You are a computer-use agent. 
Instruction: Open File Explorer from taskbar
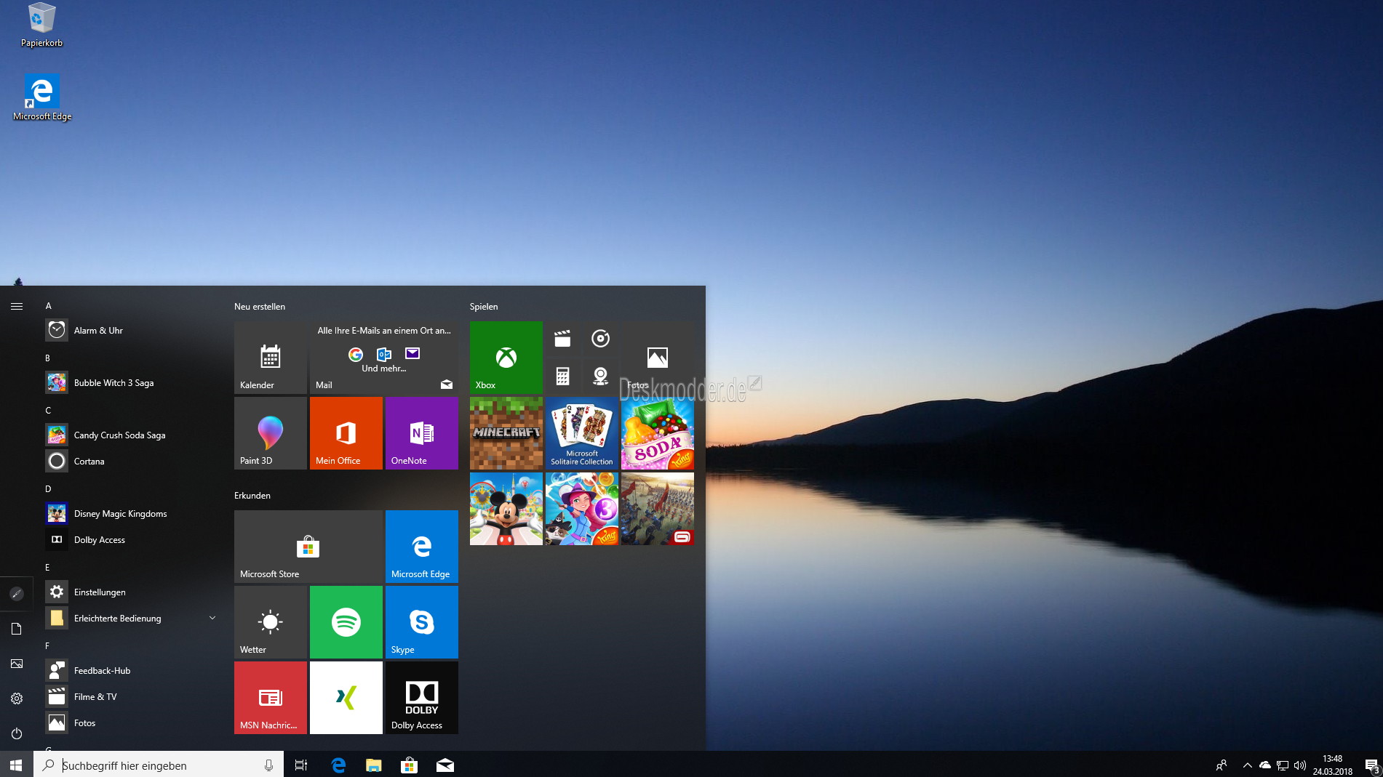(x=373, y=765)
